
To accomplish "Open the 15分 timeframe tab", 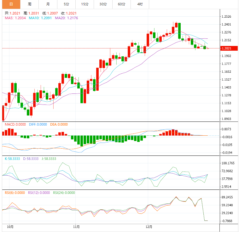I will coord(85,4).
